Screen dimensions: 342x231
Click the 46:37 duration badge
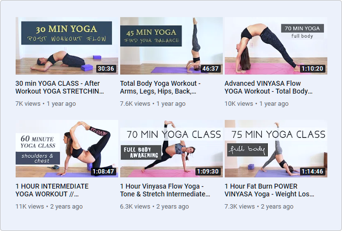(x=211, y=69)
